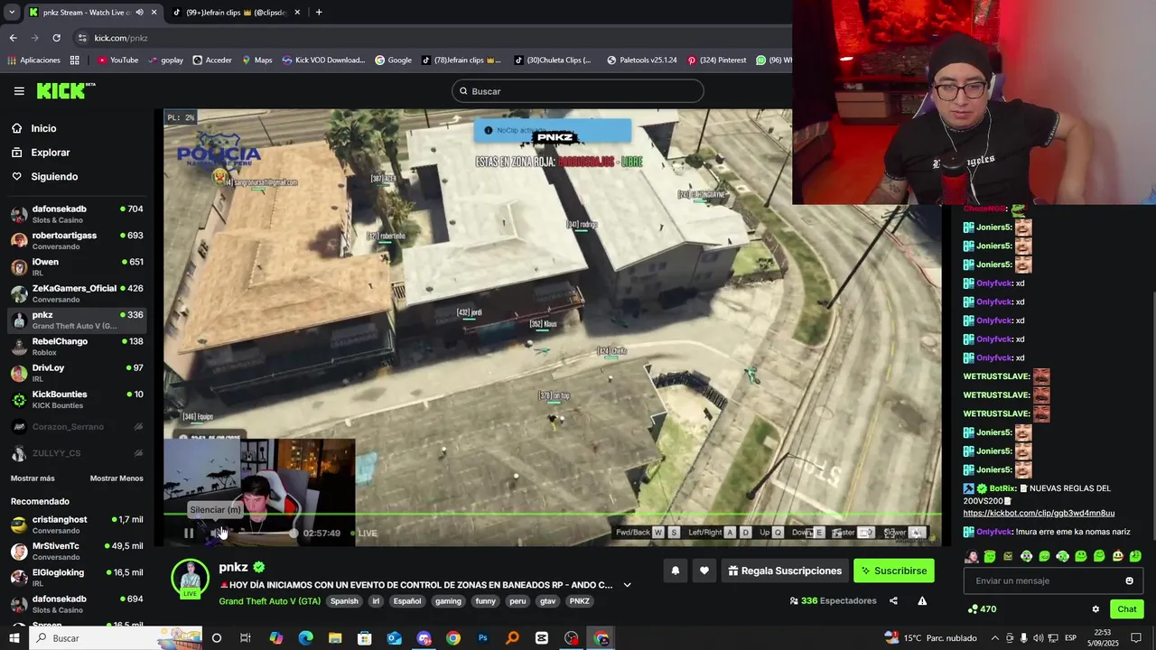Screen dimensions: 1156x650
Task: Click the PNKZ tag
Action: [x=580, y=601]
